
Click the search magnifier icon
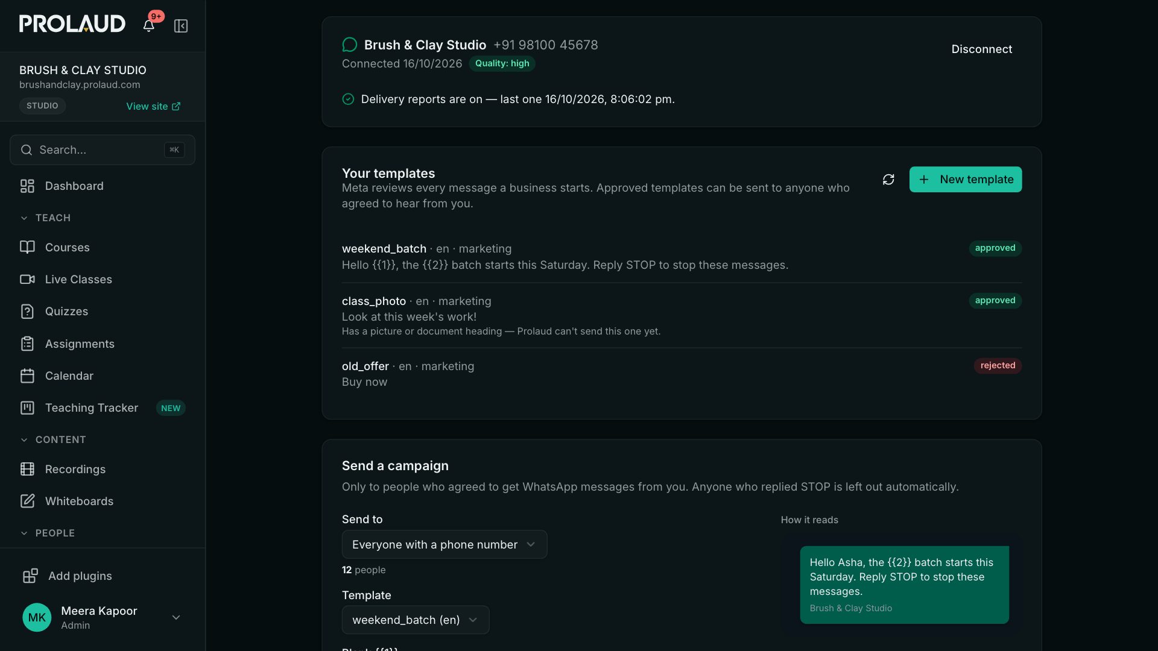click(x=27, y=150)
